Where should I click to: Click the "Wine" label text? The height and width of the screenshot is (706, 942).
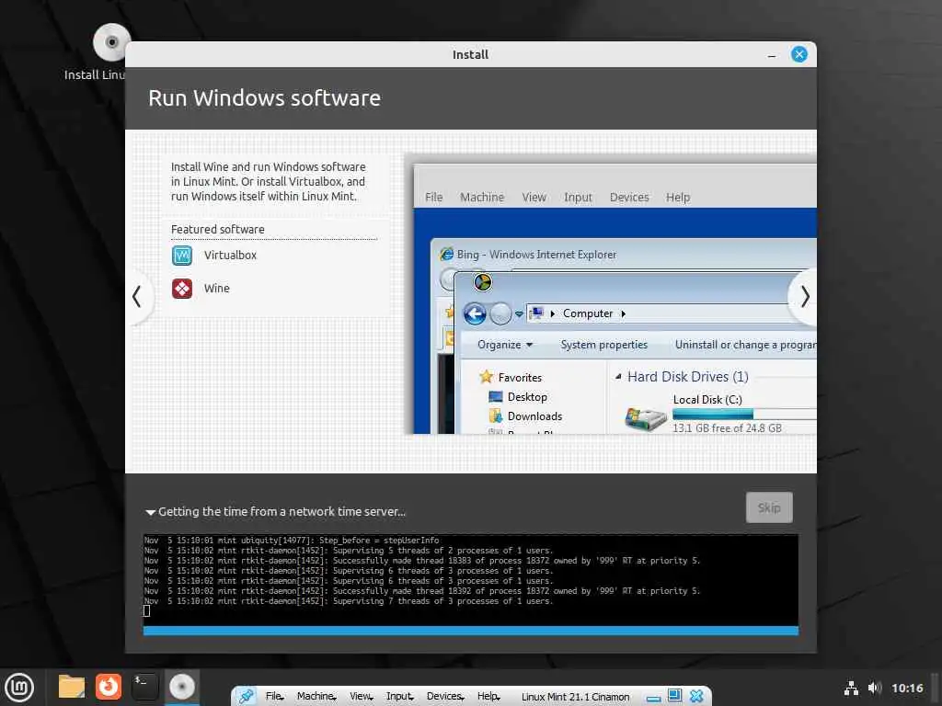click(x=217, y=289)
